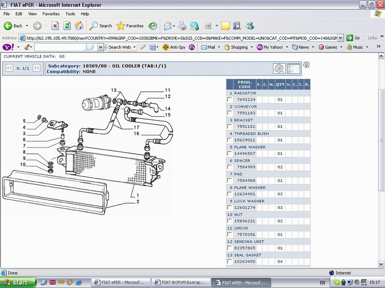Viewport: 385px width, 288px height.
Task: Check the RADIATOR 7692224 checkbox
Action: (230, 100)
